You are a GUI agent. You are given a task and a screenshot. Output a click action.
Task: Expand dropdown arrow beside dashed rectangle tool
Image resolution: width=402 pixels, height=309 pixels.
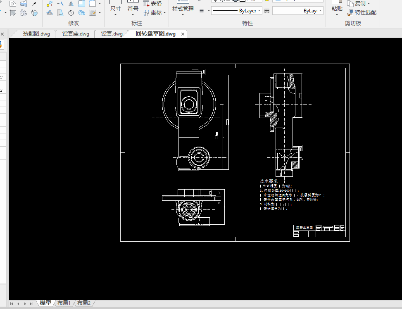click(100, 4)
